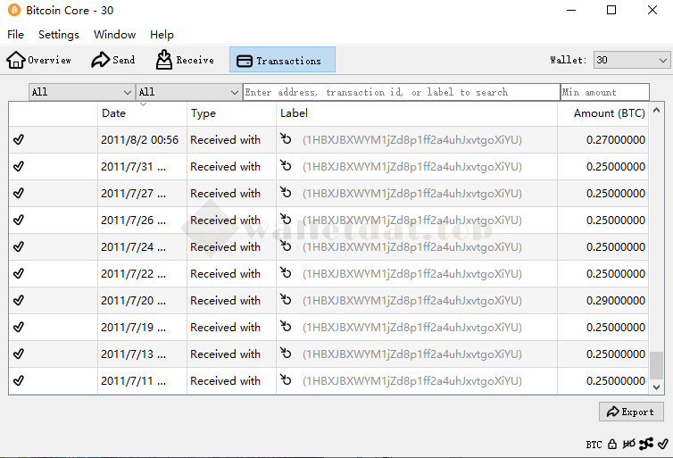Viewport: 673px width, 458px height.
Task: Sort by the Amount (BTC) column header
Action: [609, 113]
